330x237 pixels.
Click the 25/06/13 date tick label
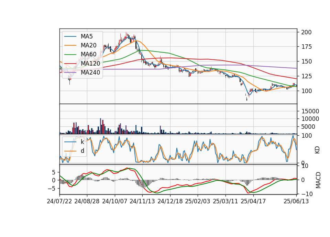pyautogui.click(x=296, y=201)
